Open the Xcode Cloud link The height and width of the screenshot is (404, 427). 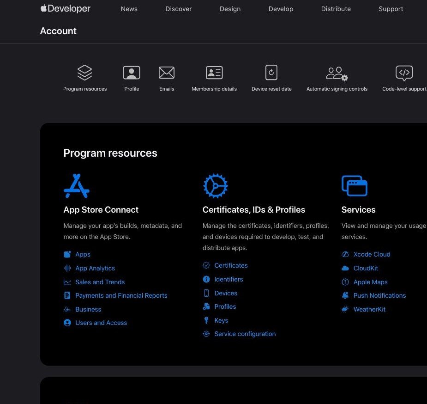(372, 254)
